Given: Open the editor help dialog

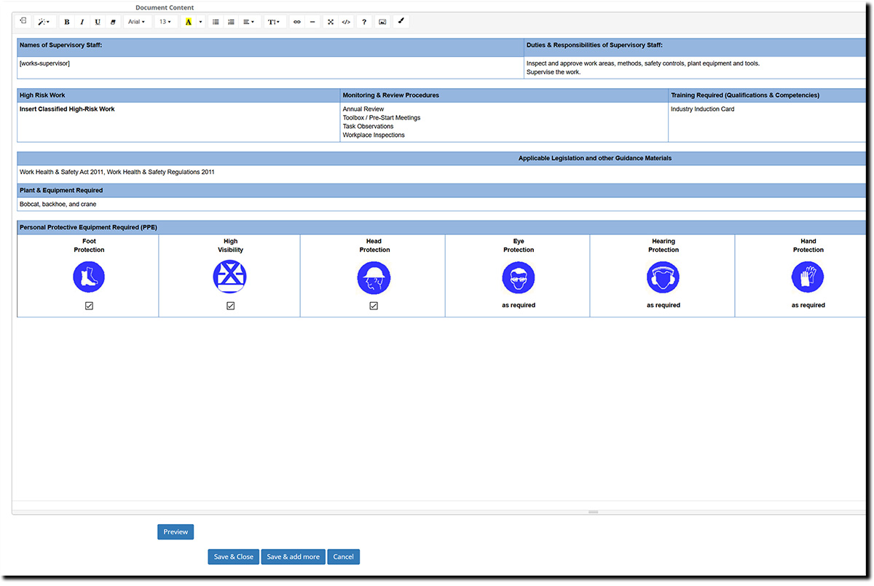Looking at the screenshot, I should [364, 22].
